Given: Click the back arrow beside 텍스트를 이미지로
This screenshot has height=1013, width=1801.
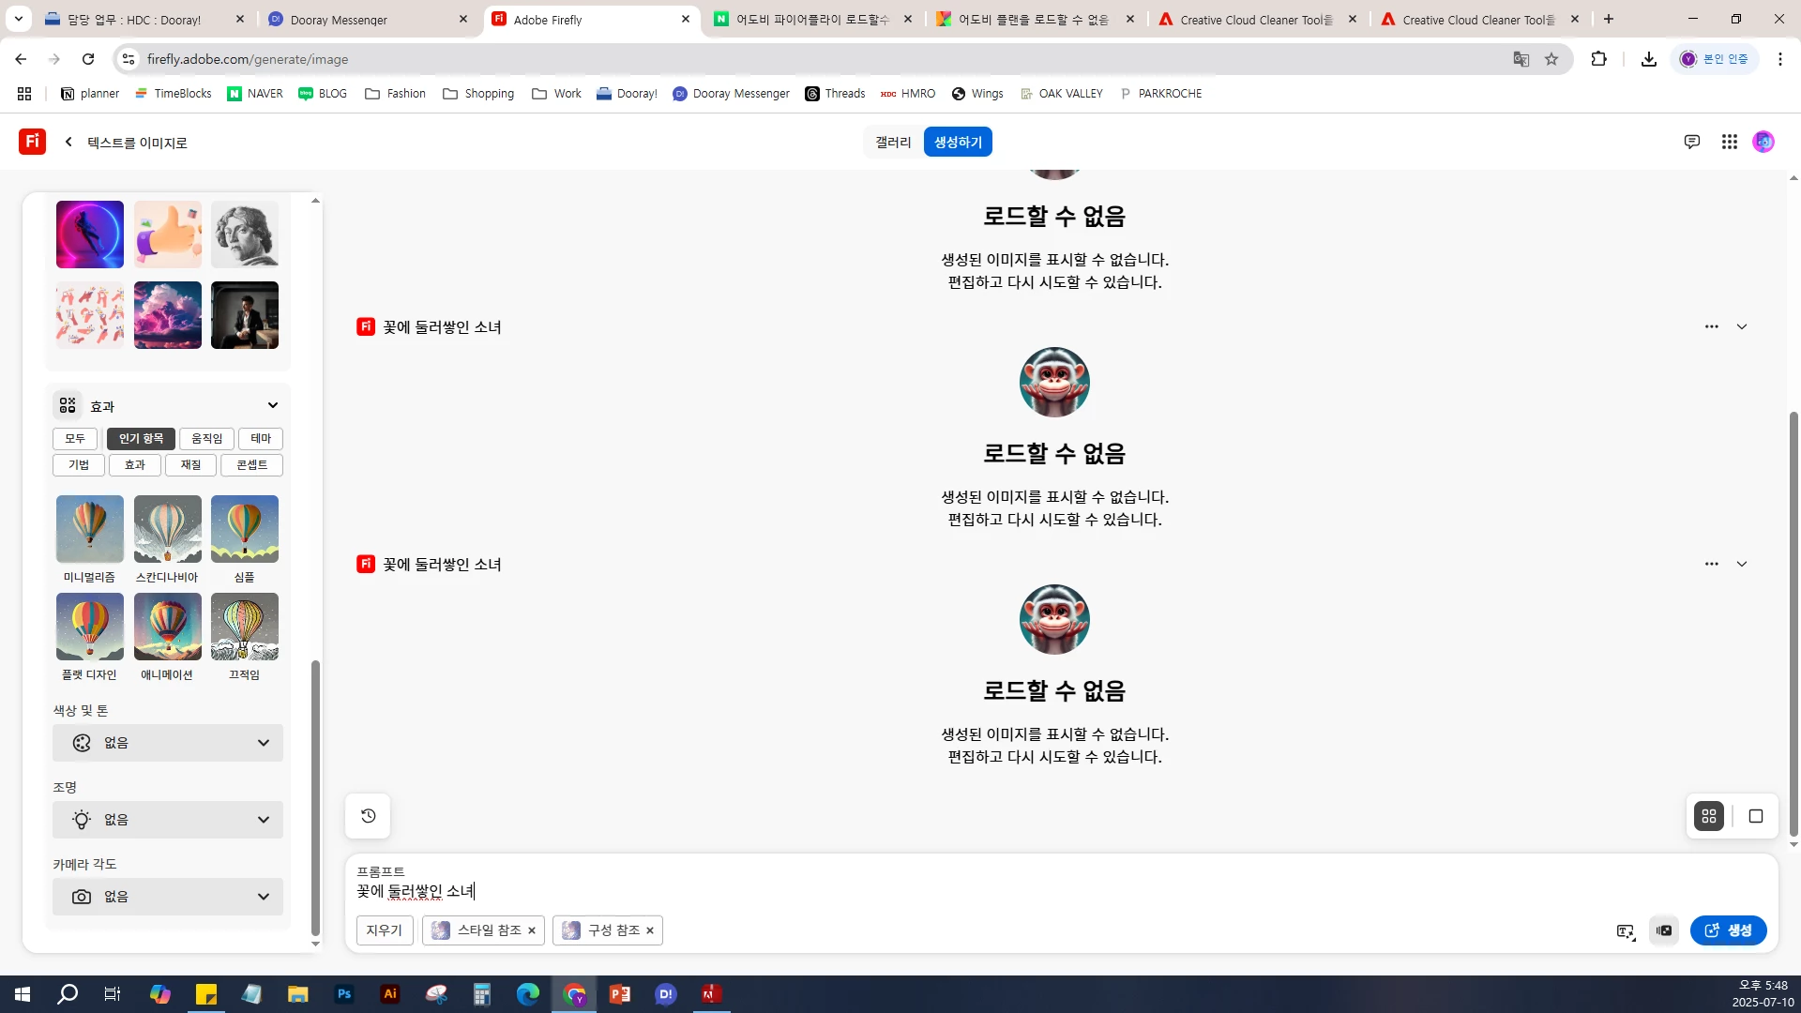Looking at the screenshot, I should 68,142.
